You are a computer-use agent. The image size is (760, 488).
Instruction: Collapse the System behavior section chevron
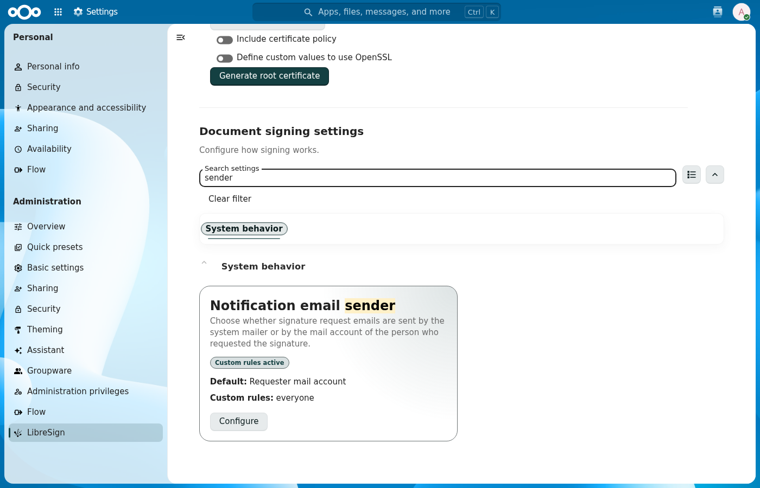pos(204,262)
